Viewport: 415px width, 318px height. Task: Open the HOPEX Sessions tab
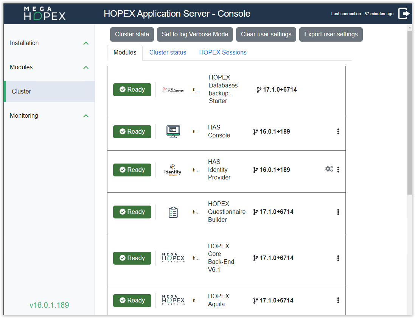pyautogui.click(x=222, y=53)
